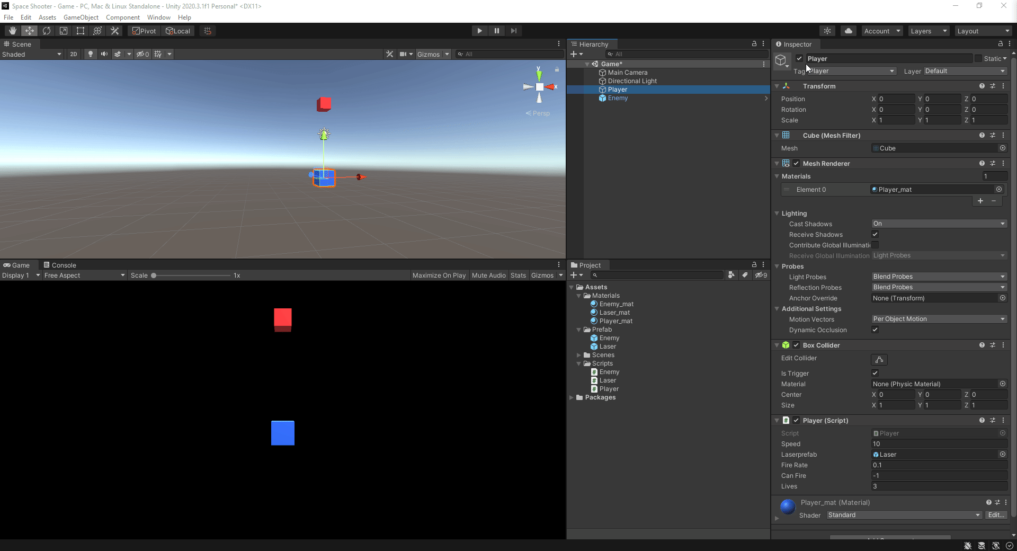Open custom editor tools

coord(114,31)
